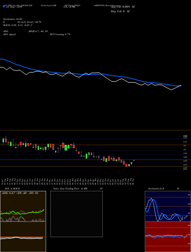This screenshot has width=191, height=252.
Task: Click the empty intraday trading price panel
Action: [76, 214]
